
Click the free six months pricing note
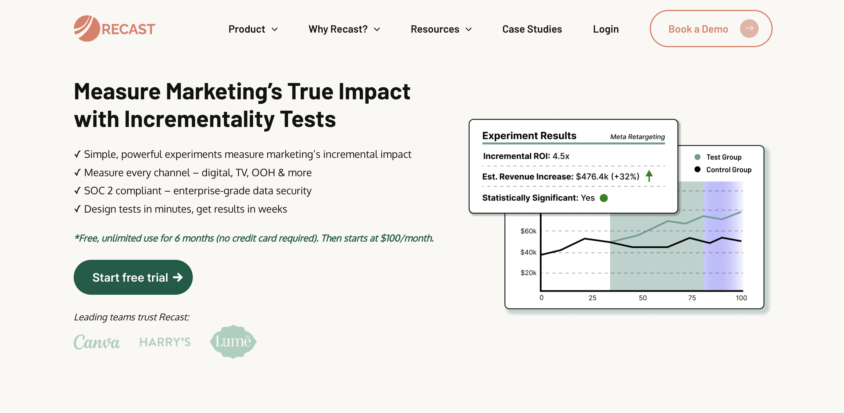[254, 238]
